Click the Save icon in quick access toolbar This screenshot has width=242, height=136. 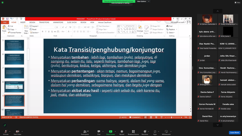[7, 19]
